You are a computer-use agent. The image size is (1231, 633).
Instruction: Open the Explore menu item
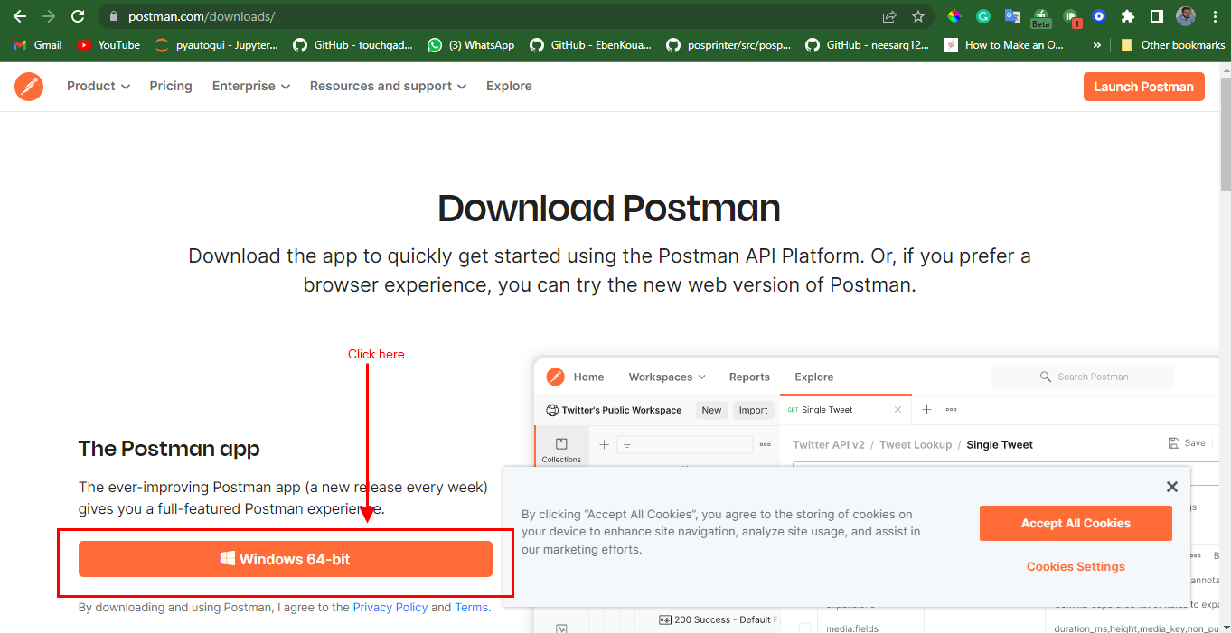(x=509, y=86)
